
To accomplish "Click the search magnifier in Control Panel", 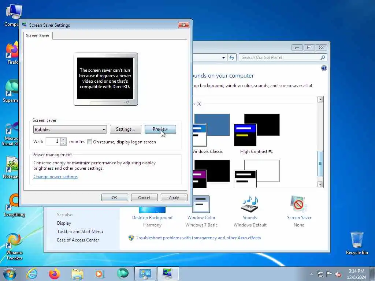I will point(323,57).
